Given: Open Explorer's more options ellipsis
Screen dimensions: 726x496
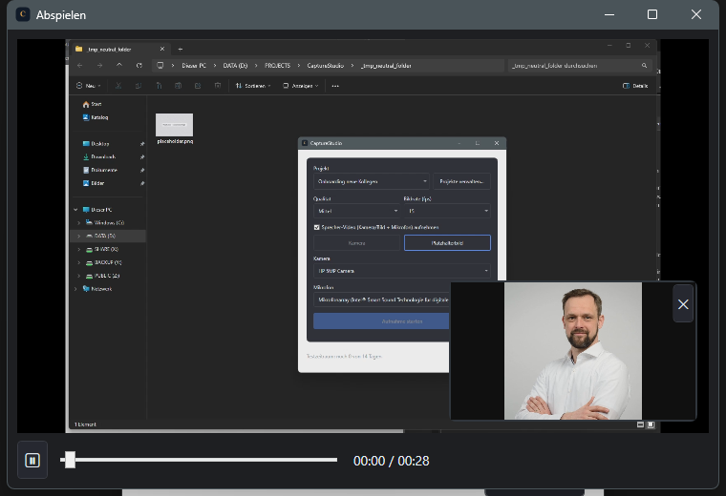Looking at the screenshot, I should click(335, 86).
